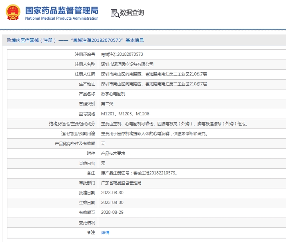Click the 第二类 management category value

tap(107, 104)
